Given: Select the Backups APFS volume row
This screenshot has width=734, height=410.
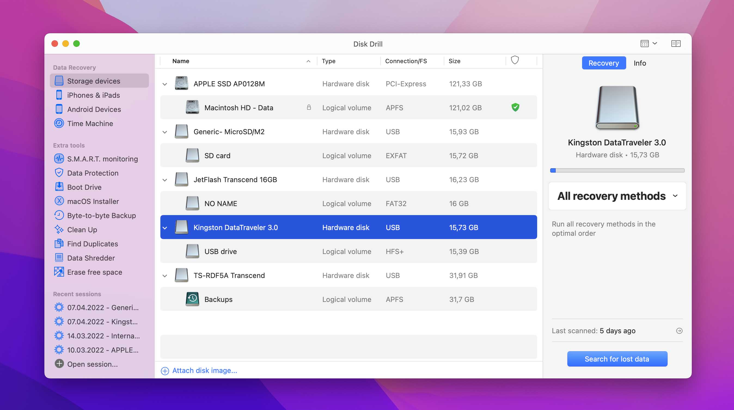Looking at the screenshot, I should pyautogui.click(x=348, y=299).
